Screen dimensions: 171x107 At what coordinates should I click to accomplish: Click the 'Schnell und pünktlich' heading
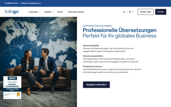click(93, 56)
